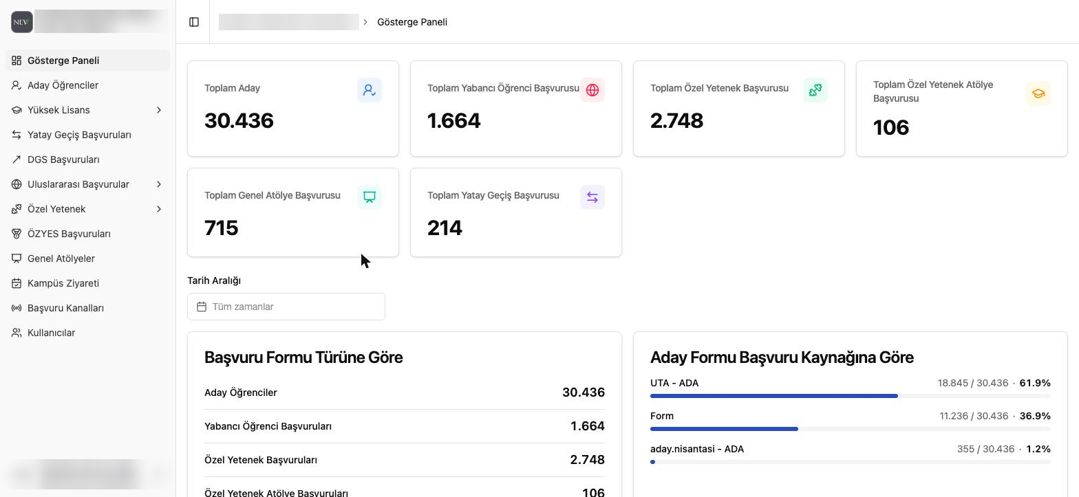Image resolution: width=1079 pixels, height=497 pixels.
Task: Click the 61.9% percentage for UTA - ADA
Action: pyautogui.click(x=1035, y=383)
